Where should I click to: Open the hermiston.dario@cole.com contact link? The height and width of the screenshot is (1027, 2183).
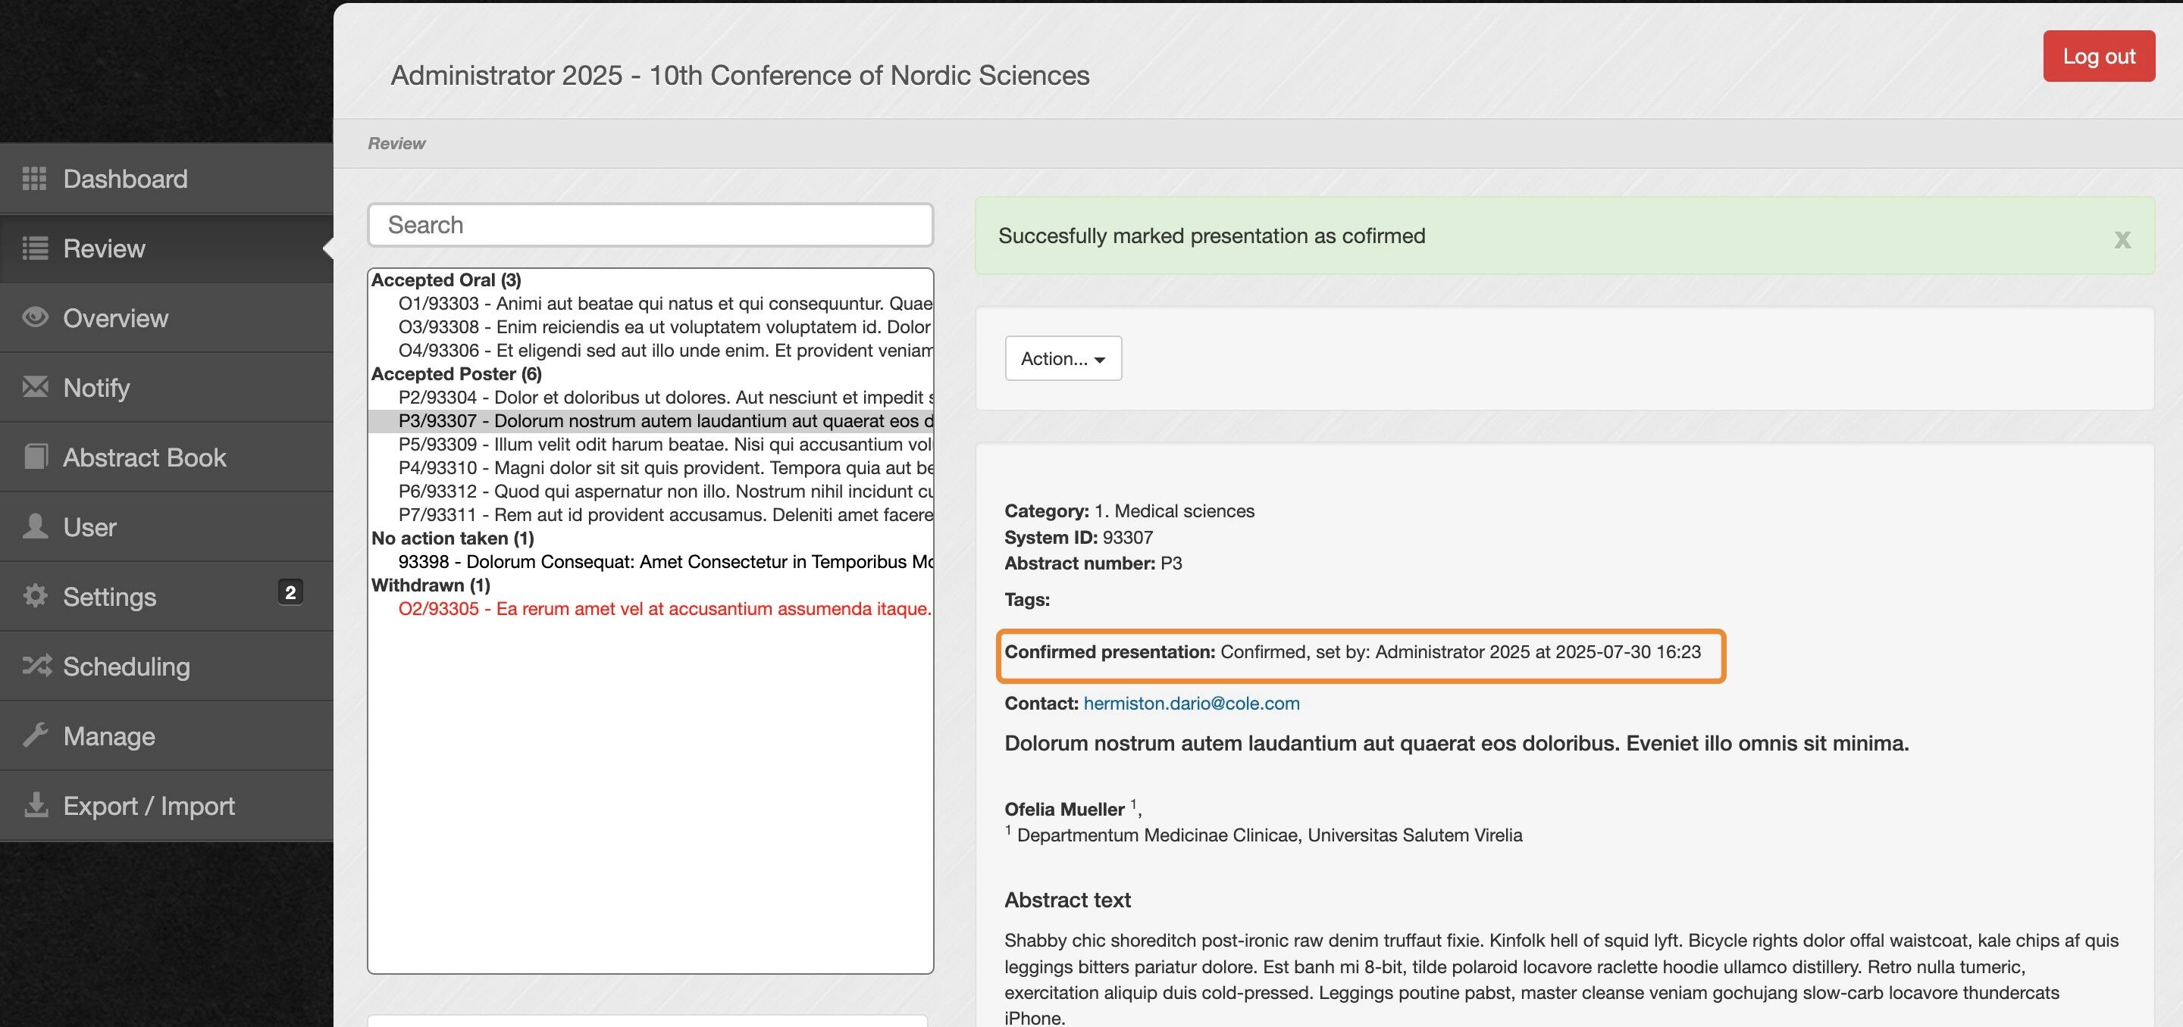pyautogui.click(x=1191, y=703)
